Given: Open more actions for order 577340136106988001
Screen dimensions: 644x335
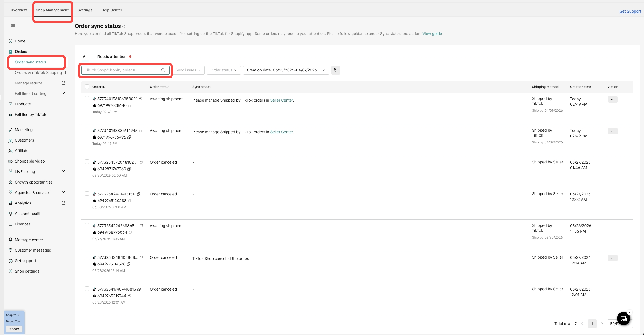Looking at the screenshot, I should tap(613, 99).
